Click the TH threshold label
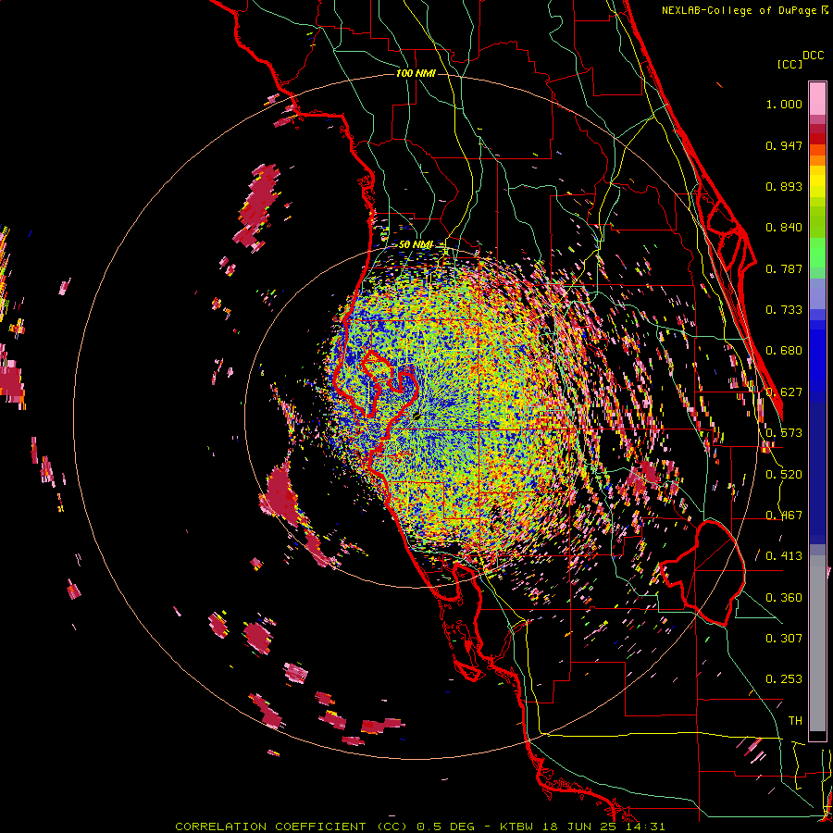 (795, 721)
